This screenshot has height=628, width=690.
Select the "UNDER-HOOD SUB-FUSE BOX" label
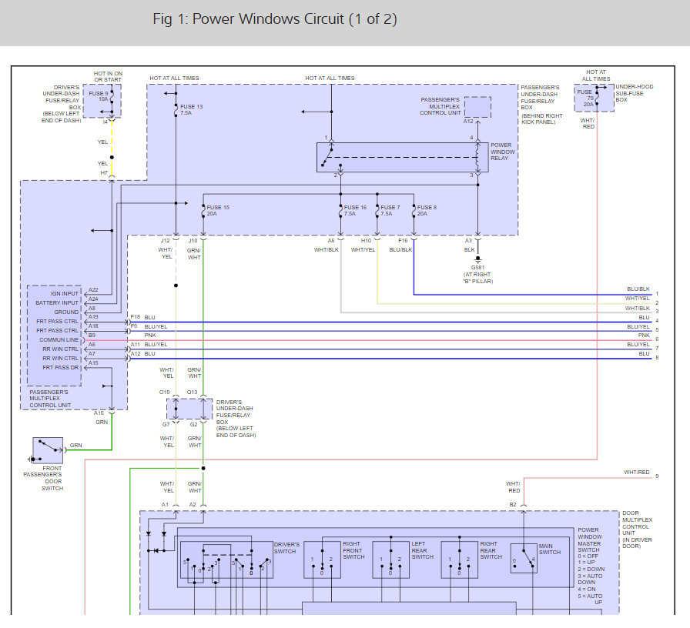[x=634, y=93]
